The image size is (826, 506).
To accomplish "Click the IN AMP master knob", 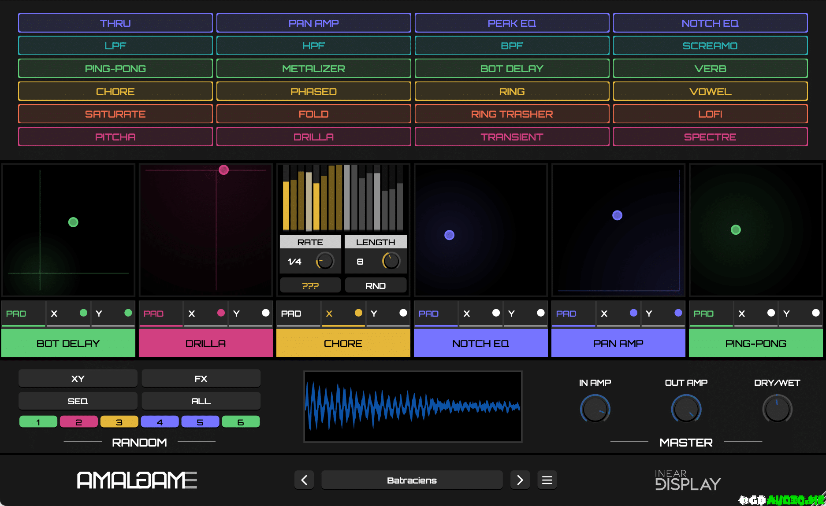I will tap(595, 409).
